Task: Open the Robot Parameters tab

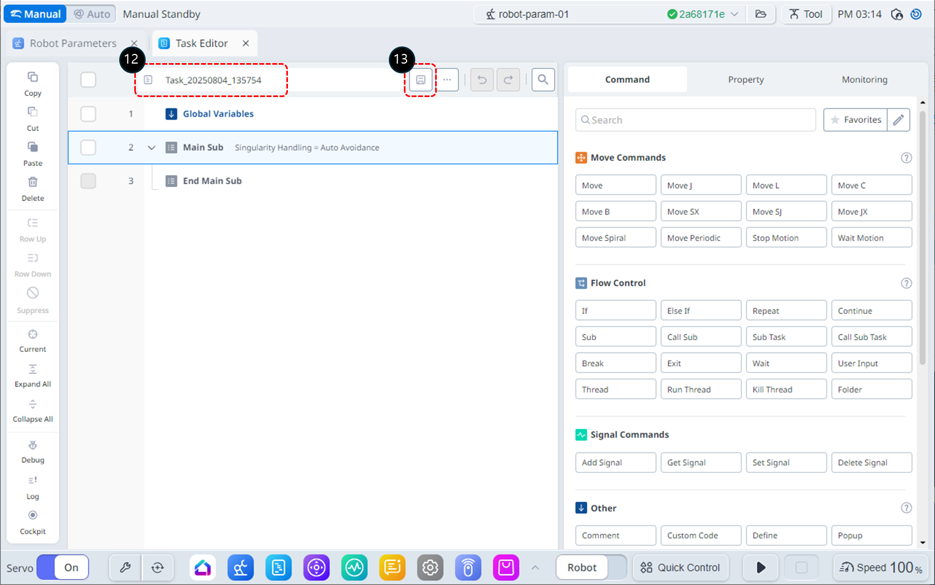Action: click(73, 43)
